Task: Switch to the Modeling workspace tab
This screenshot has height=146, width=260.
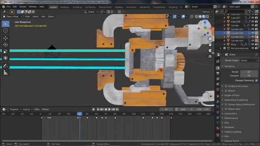Action: coord(65,7)
